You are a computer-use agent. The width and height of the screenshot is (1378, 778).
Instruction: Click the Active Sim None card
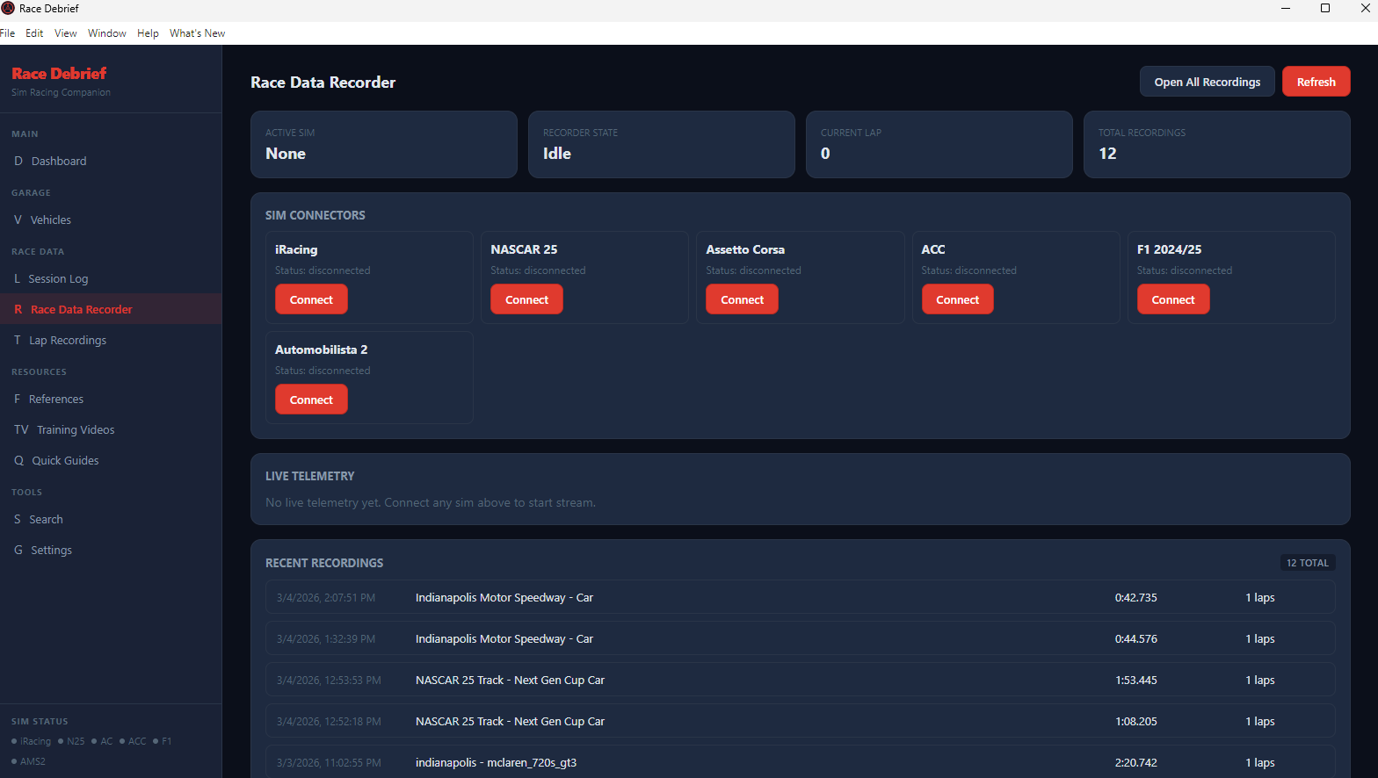384,144
